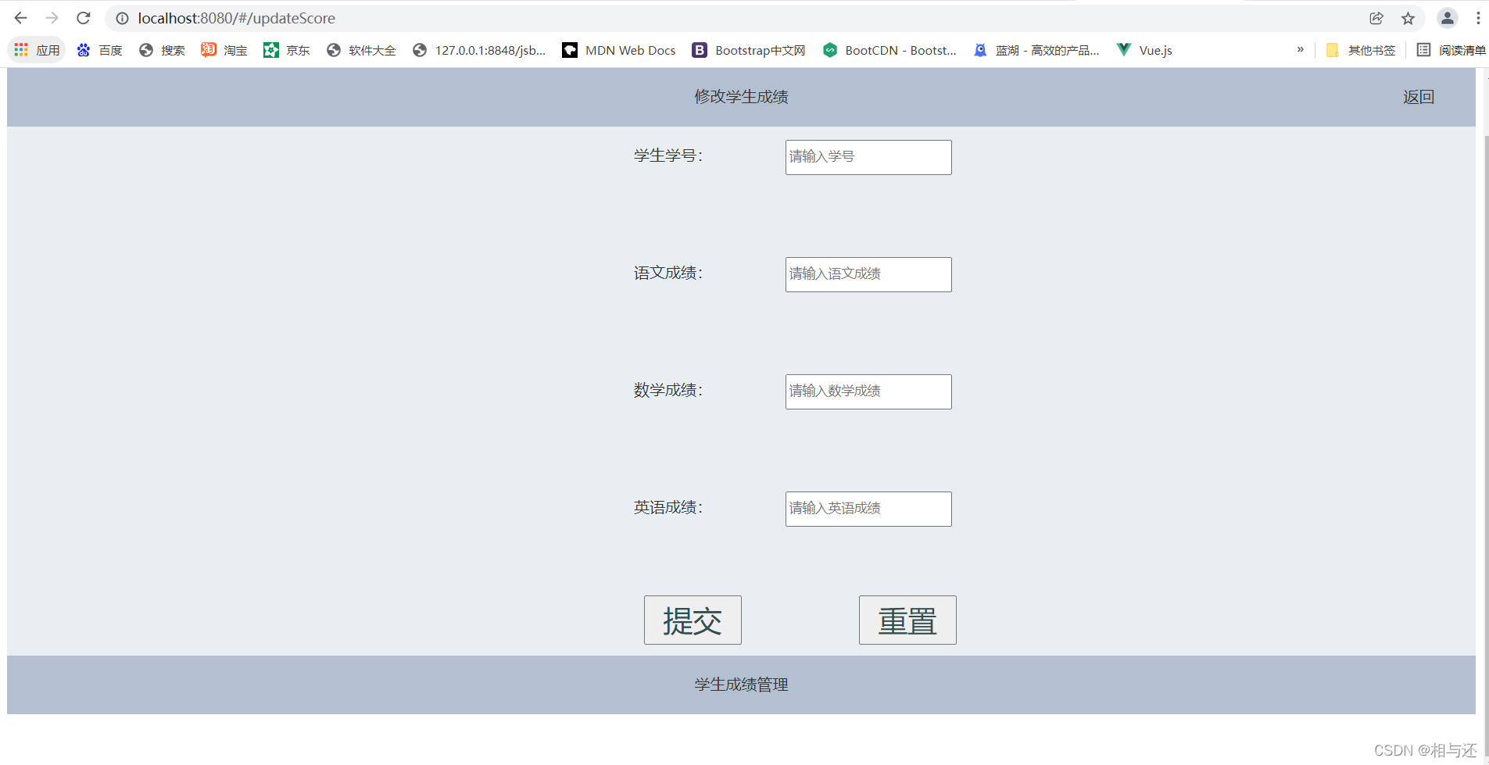Screen dimensions: 1489x765
Task: Open the 阅读清单 reading list
Action: coord(1451,50)
